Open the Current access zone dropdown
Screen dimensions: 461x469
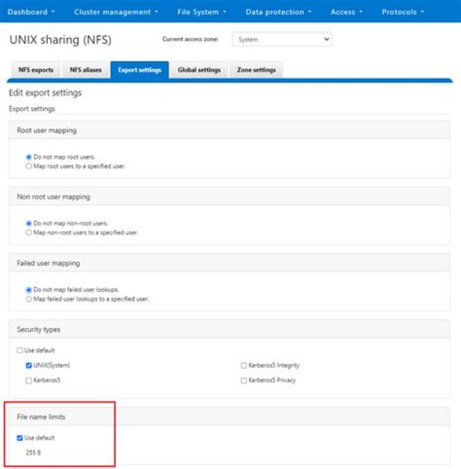(x=282, y=40)
